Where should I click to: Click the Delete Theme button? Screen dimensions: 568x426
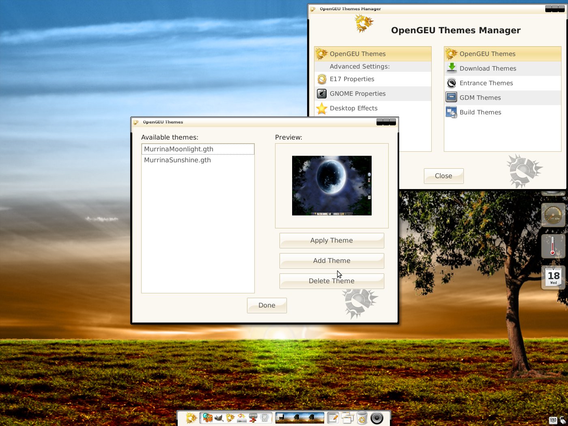331,281
